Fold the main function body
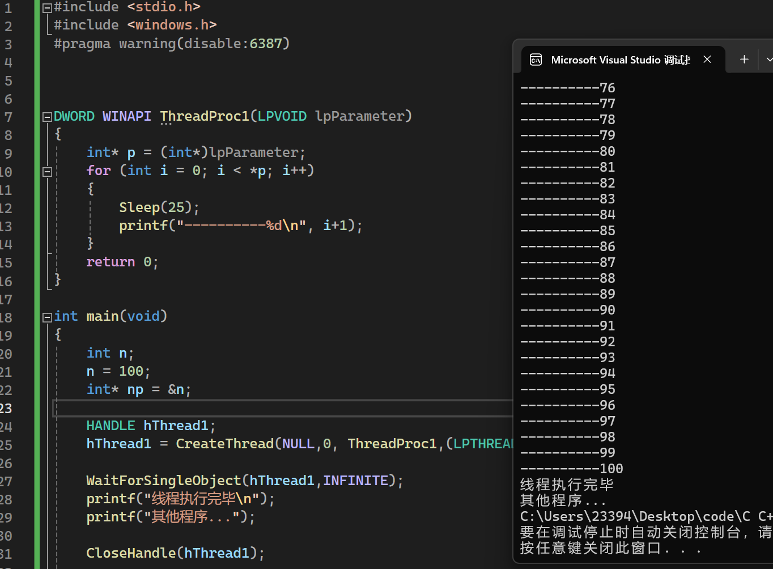Image resolution: width=773 pixels, height=569 pixels. (48, 317)
